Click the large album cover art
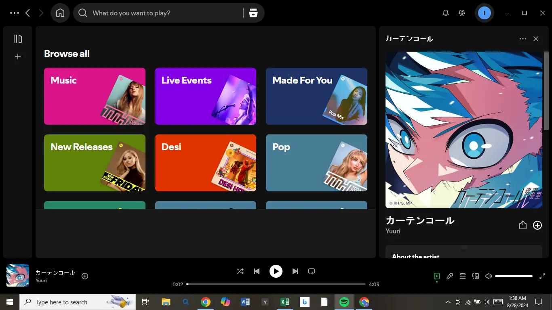552x310 pixels. click(x=464, y=130)
